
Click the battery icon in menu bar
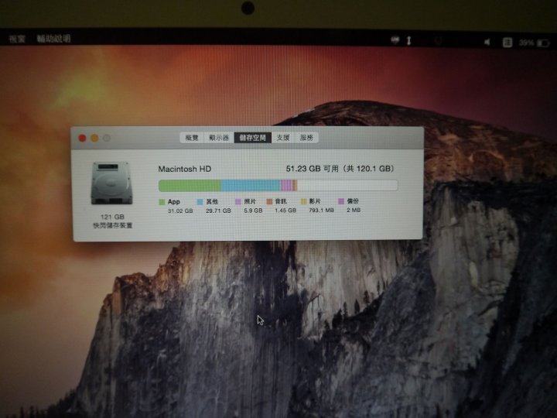click(543, 43)
